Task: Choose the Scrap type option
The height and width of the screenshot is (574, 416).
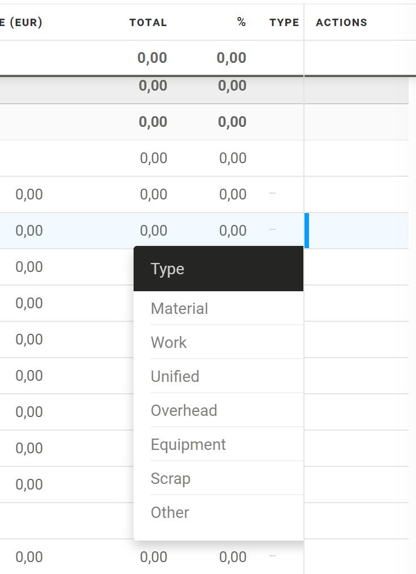Action: pos(170,479)
